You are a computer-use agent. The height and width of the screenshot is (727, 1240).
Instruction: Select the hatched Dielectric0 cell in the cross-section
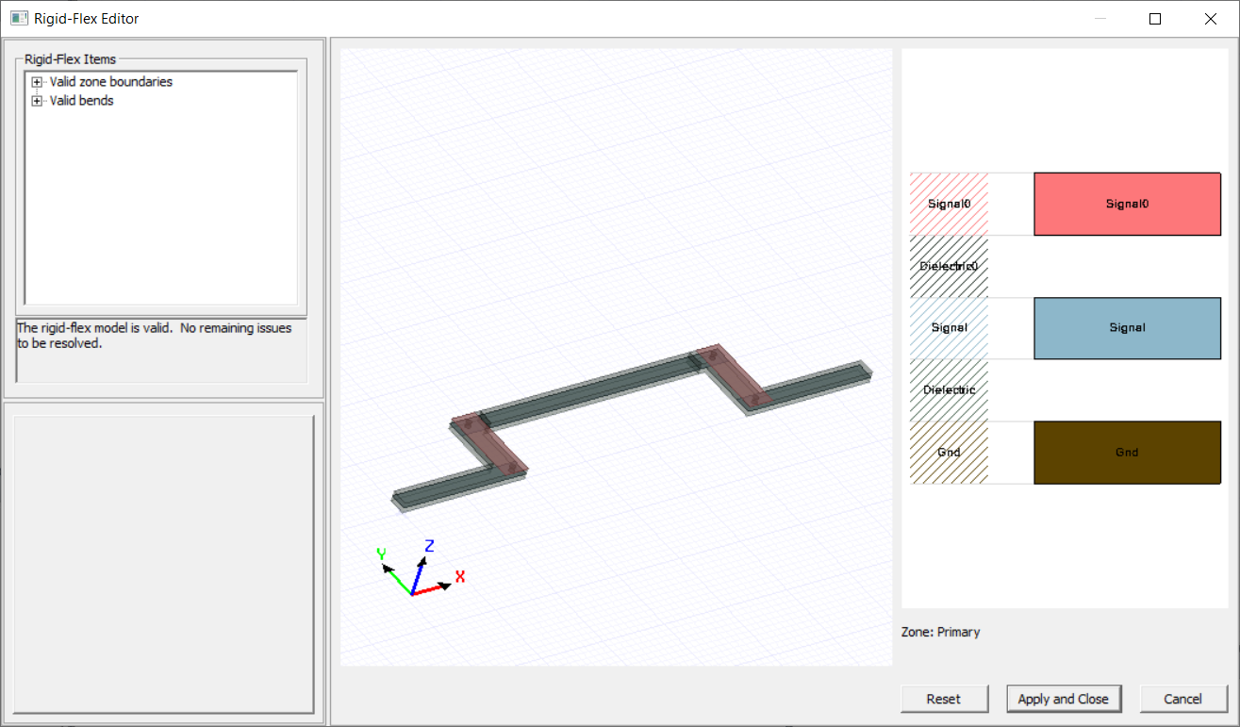948,266
